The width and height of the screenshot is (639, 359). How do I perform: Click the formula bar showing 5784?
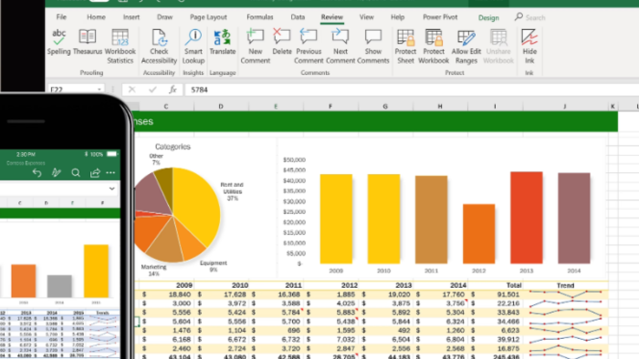click(x=412, y=89)
